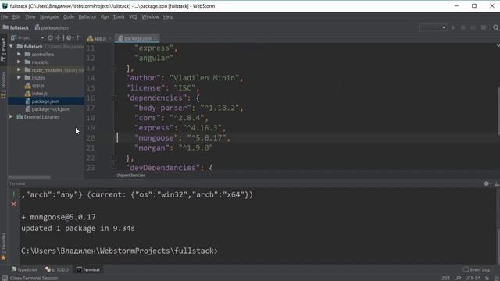The image size is (500, 281).
Task: Expand the models folder
Action: [19, 62]
